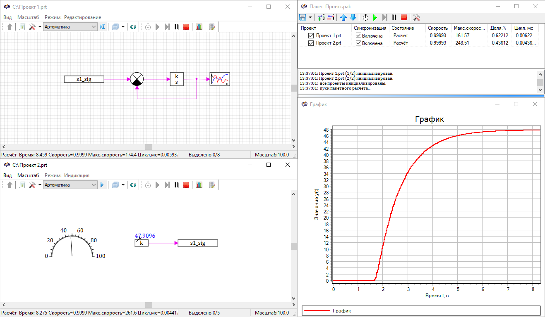The image size is (545, 317).
Task: Click the remove project icon in package toolbar
Action: pos(331,17)
